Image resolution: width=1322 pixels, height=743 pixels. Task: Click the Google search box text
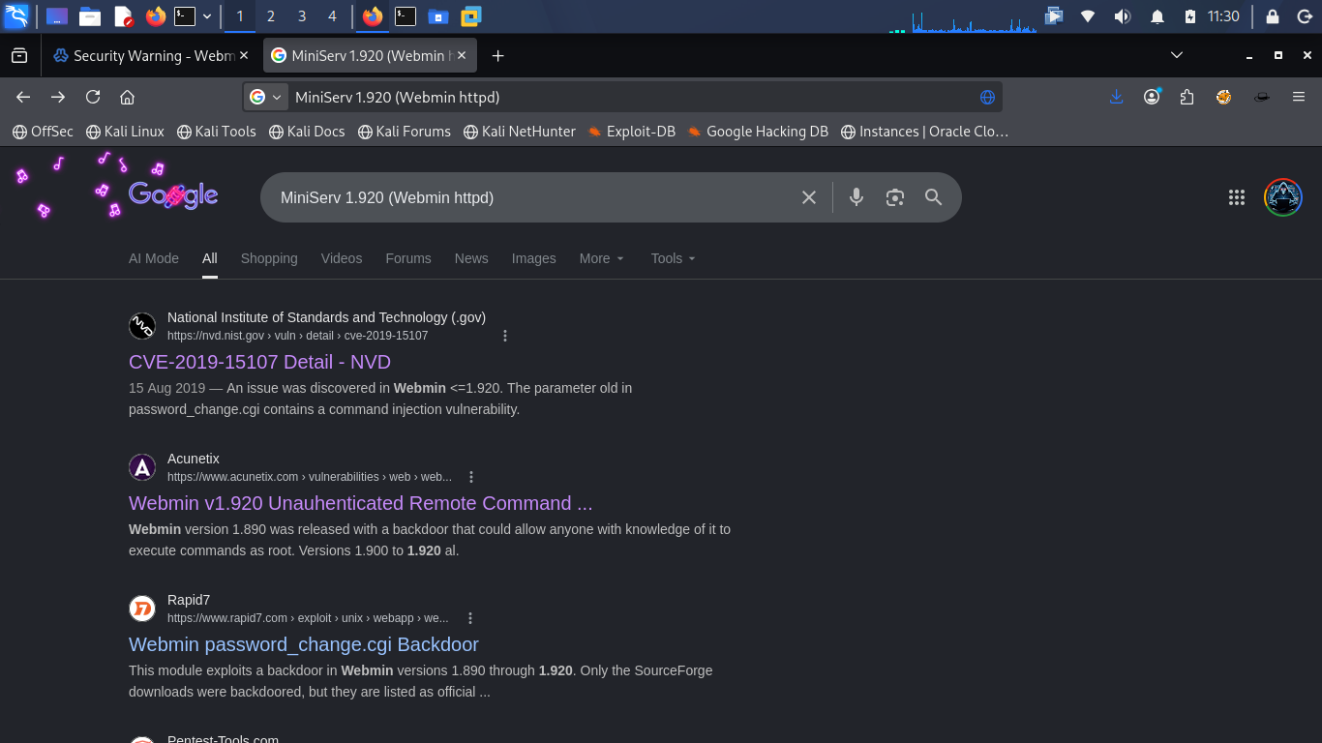click(x=387, y=197)
